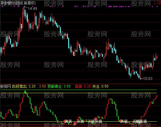Click the 股旁网 indicator name label
Screen dimensions: 161x127
tap(6, 86)
